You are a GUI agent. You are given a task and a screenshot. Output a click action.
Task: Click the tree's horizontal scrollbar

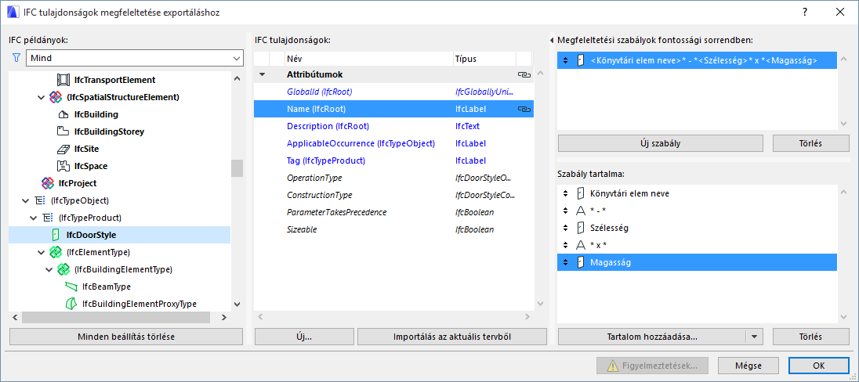tap(118, 317)
